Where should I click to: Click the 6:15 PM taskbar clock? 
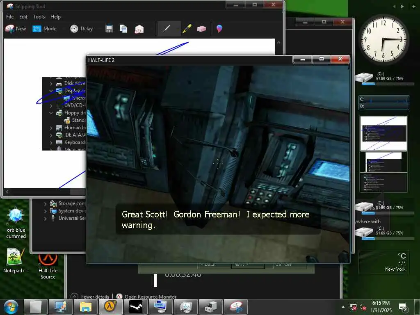381,307
